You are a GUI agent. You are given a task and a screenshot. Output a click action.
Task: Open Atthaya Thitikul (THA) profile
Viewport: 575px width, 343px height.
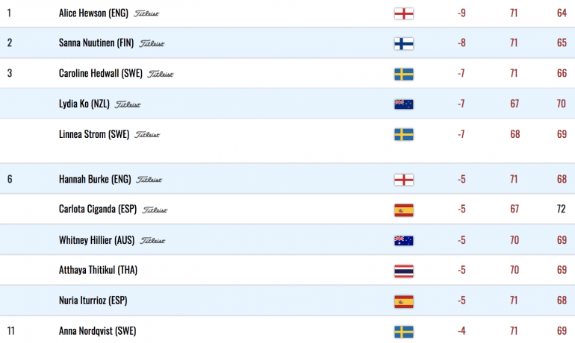tap(98, 270)
